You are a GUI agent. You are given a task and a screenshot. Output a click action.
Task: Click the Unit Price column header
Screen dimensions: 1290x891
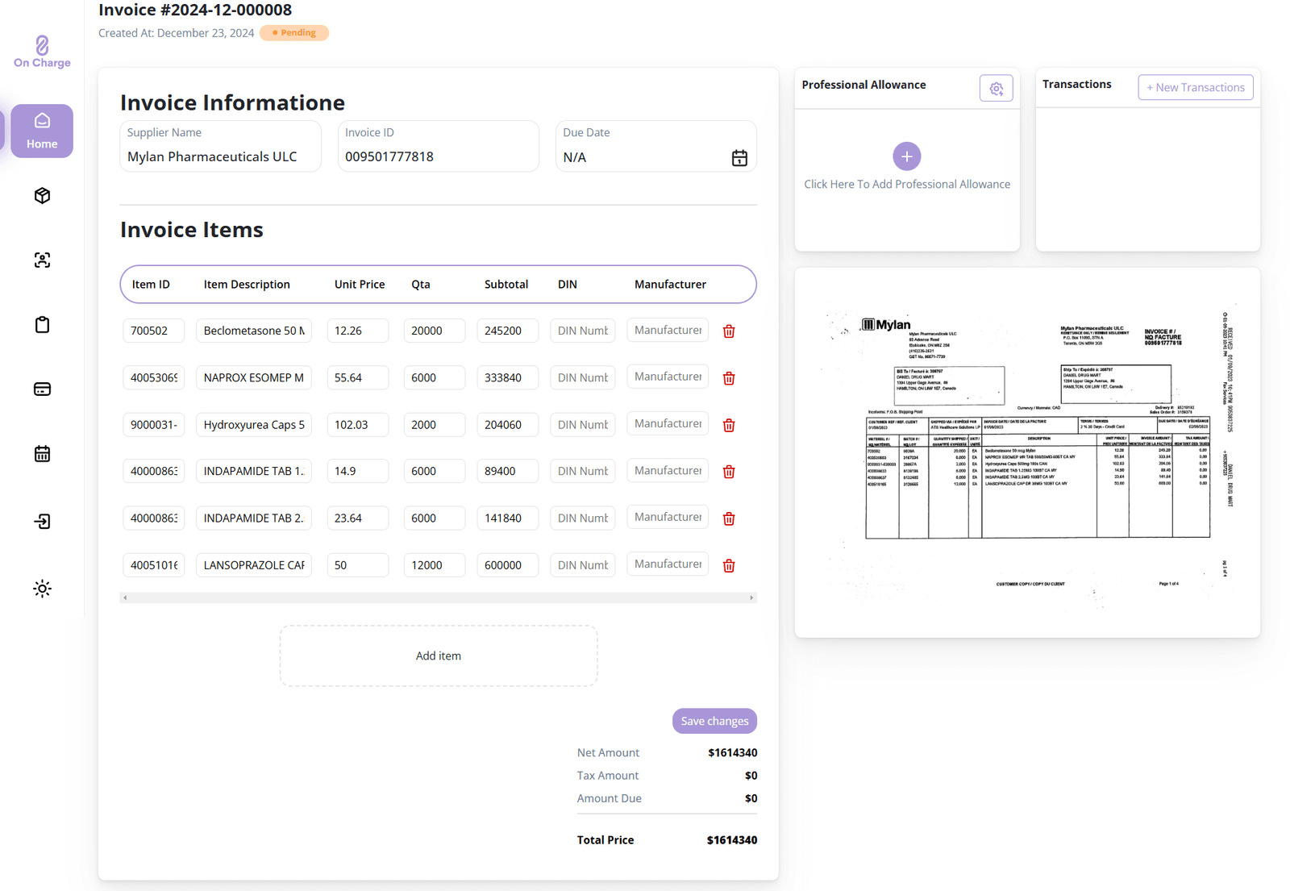click(360, 285)
